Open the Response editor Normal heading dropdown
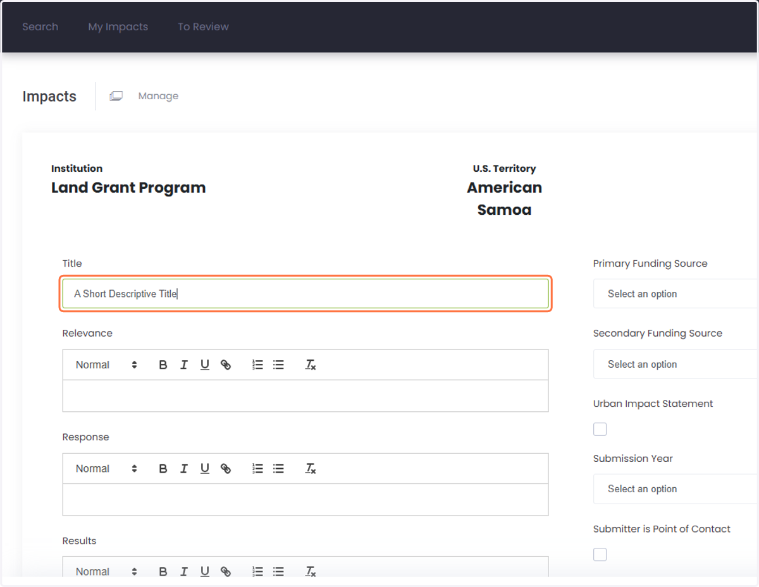759x587 pixels. click(x=106, y=468)
